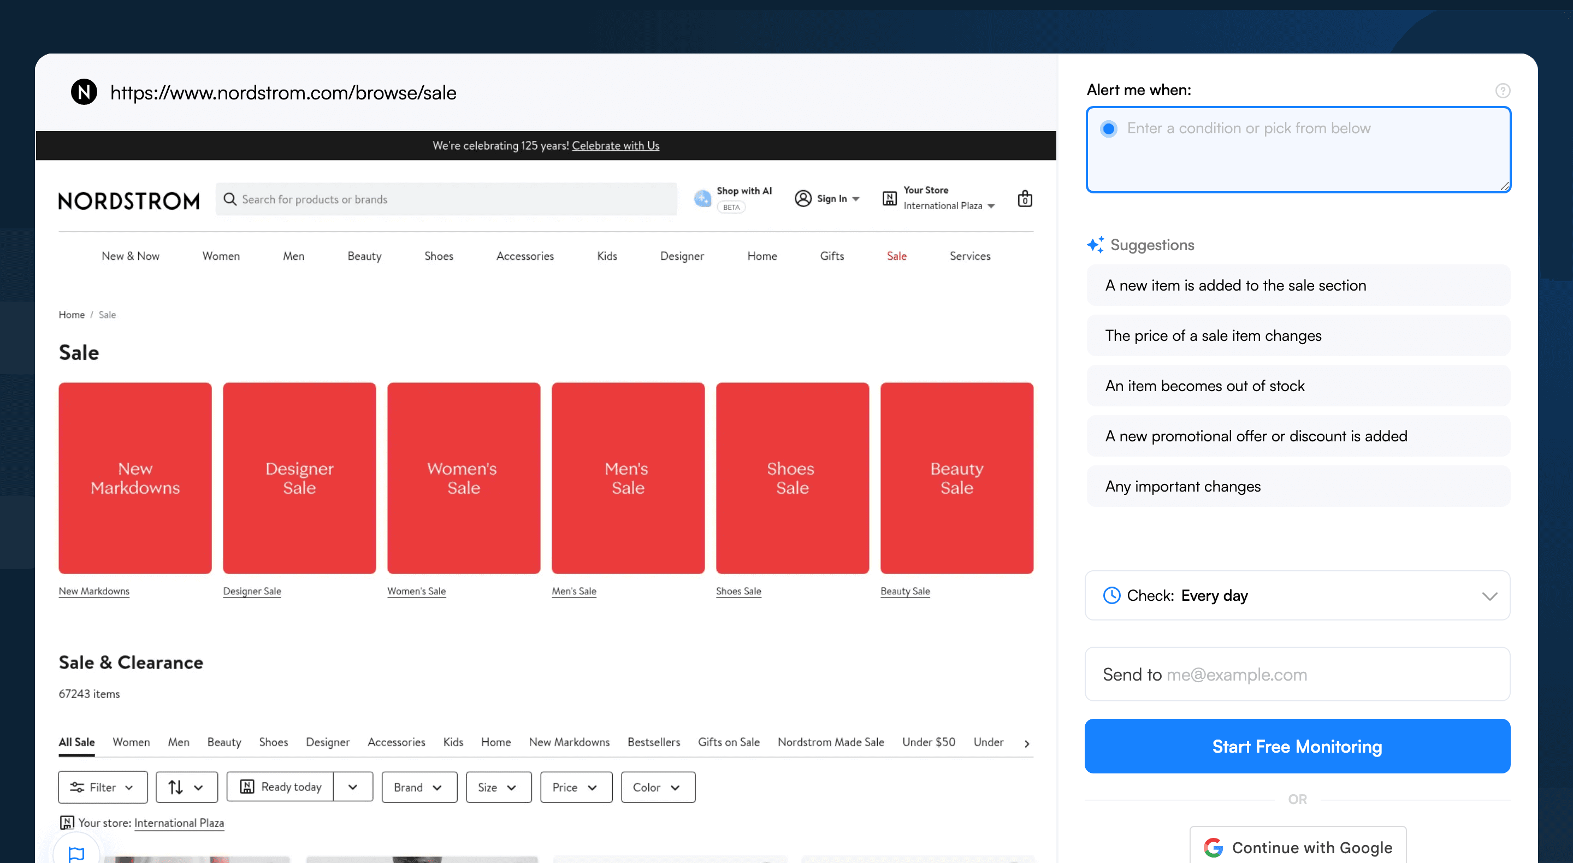This screenshot has width=1573, height=863.
Task: Open the Filter dropdown
Action: pos(103,787)
